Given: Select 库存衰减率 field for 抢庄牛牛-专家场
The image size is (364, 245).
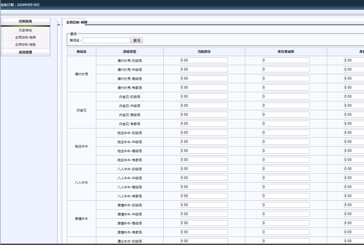Looking at the screenshot, I should click(x=286, y=160).
